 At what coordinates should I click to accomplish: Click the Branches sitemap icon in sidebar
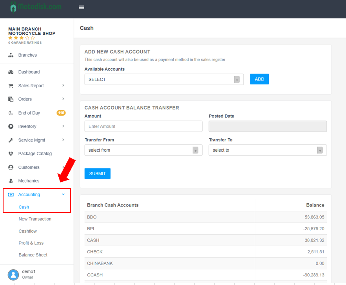pos(11,55)
